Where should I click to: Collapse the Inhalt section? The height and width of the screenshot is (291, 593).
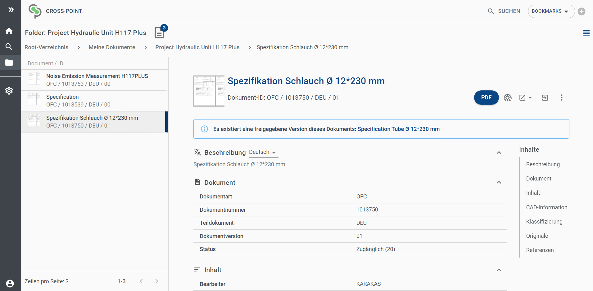[499, 270]
